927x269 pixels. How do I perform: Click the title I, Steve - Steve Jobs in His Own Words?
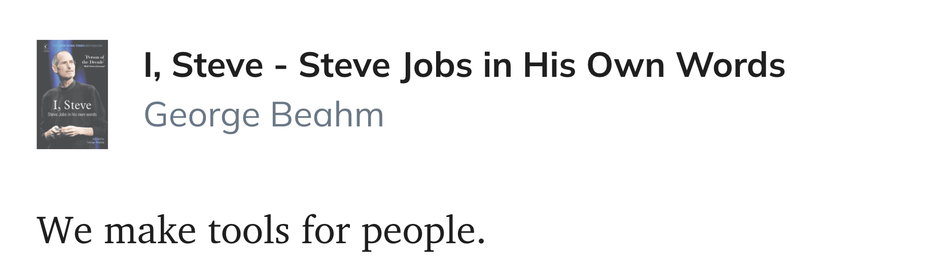coord(465,66)
